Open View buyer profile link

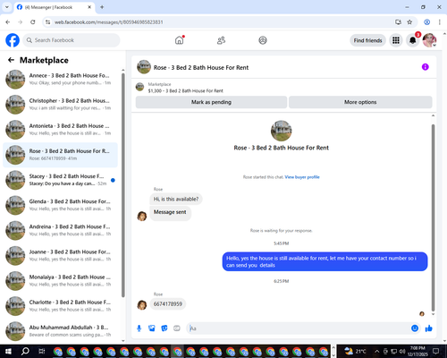(x=302, y=177)
